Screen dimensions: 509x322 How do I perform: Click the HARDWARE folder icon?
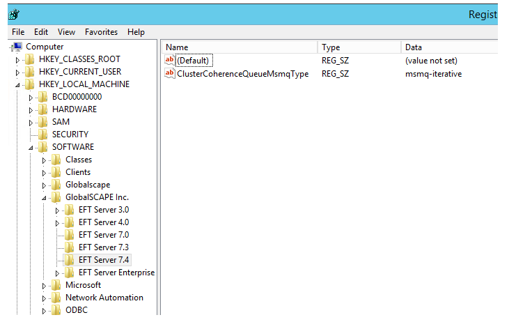tap(43, 109)
